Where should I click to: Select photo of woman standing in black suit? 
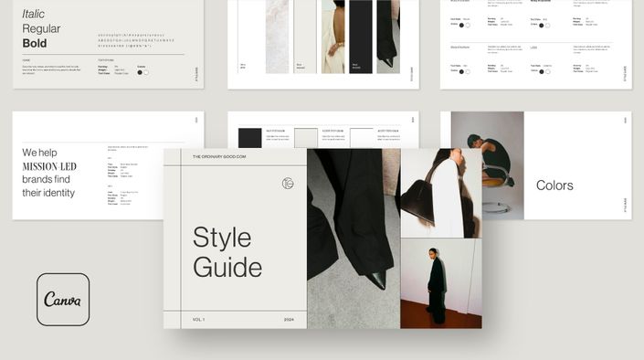tap(441, 283)
